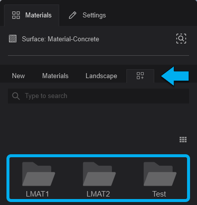Select the Surface: Material-Concrete label
Screen dimensions: 197x205
pyautogui.click(x=61, y=39)
